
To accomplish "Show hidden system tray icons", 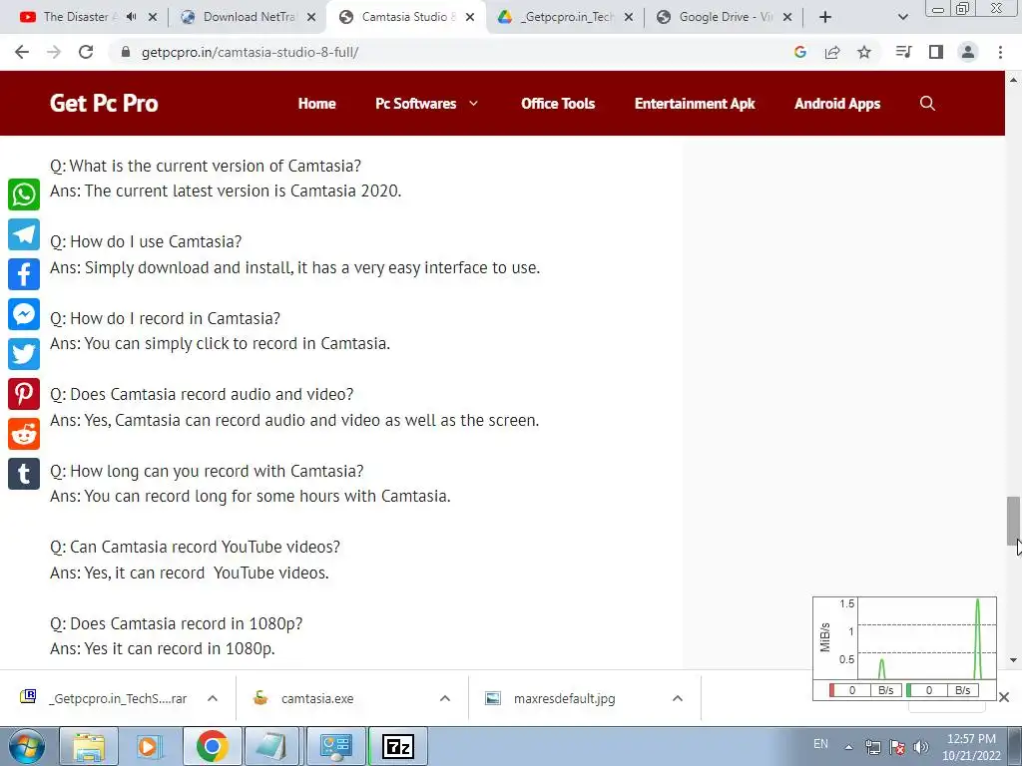I will 848,747.
